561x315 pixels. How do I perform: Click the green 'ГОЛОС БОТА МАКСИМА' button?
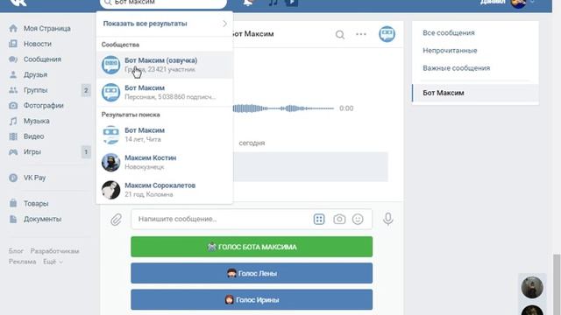252,247
